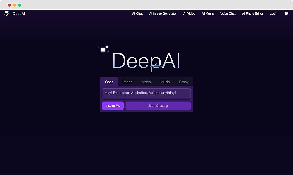The height and width of the screenshot is (175, 293).
Task: Go to AI Image Generator
Action: point(163,14)
